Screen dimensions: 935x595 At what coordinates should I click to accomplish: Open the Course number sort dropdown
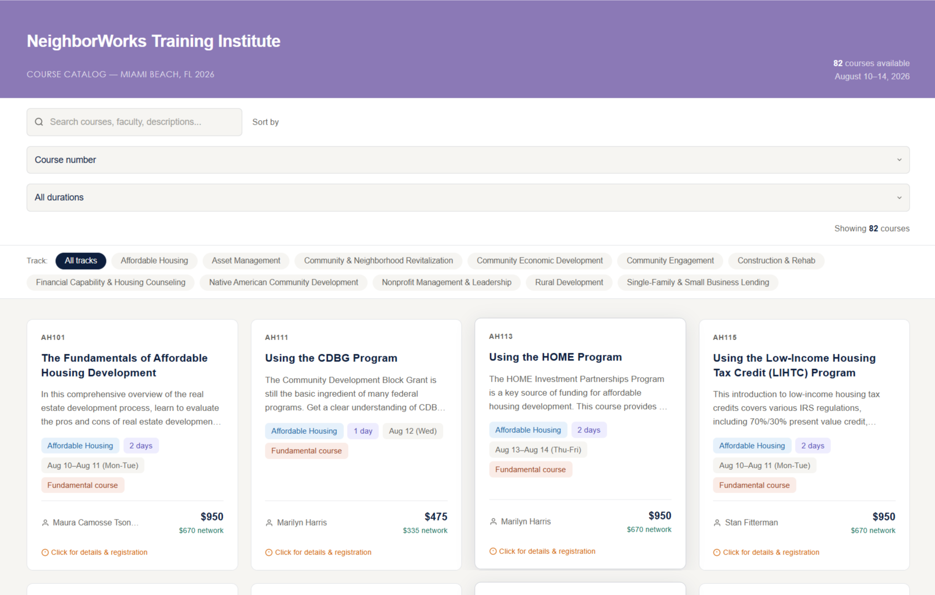(x=468, y=160)
